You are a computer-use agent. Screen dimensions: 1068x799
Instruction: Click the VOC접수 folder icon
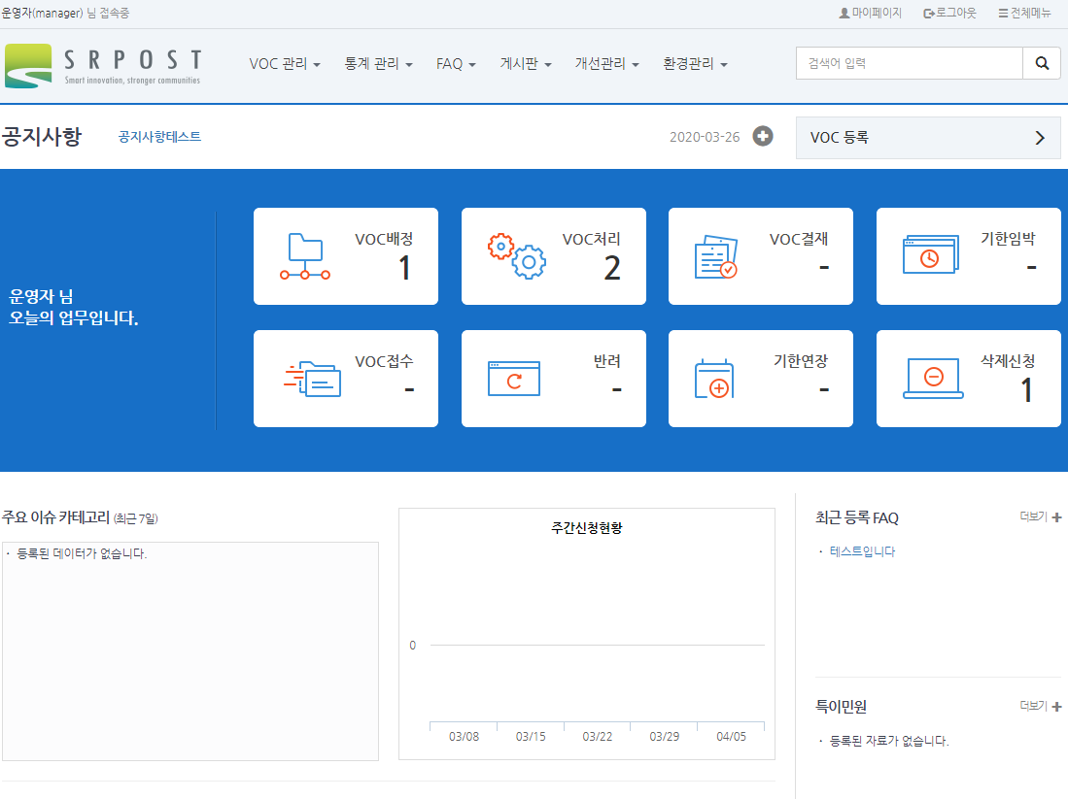point(312,379)
